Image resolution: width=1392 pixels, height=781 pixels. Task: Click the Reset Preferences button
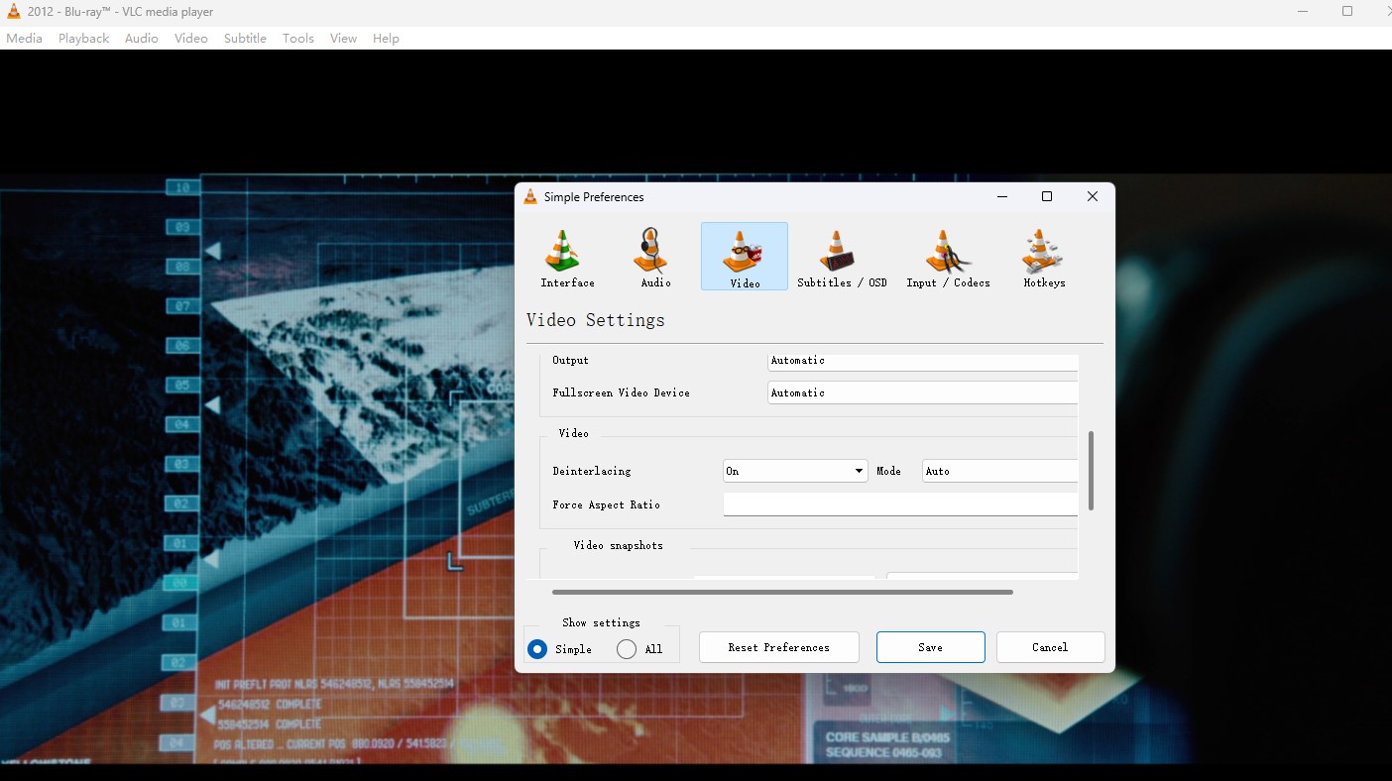pyautogui.click(x=778, y=647)
